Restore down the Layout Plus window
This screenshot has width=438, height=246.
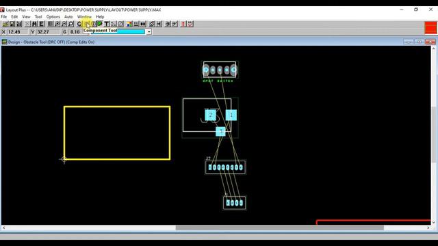416,10
